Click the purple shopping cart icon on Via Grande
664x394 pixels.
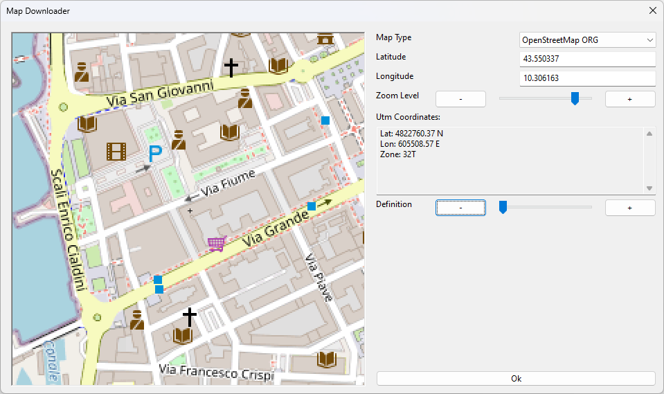tap(217, 243)
